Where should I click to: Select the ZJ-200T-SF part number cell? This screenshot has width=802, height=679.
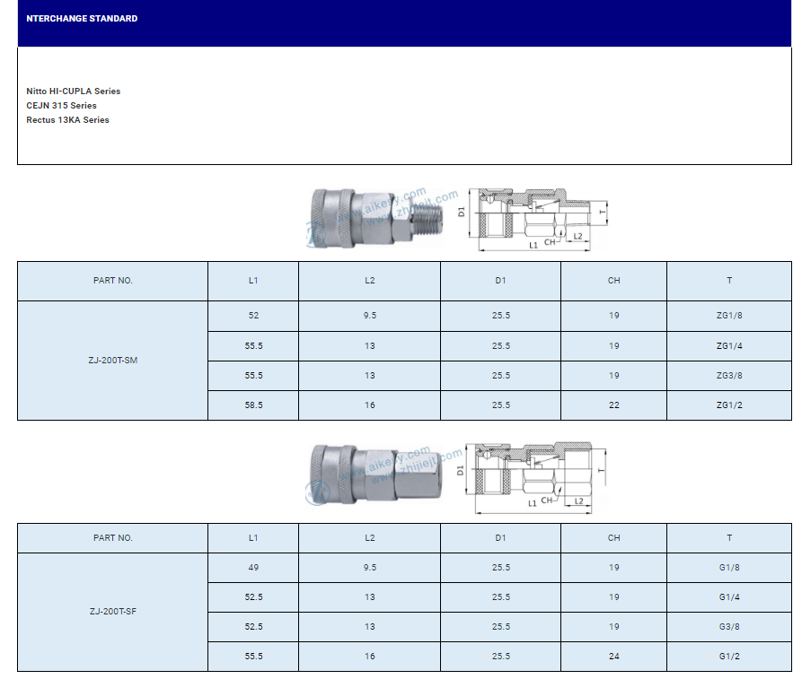[113, 612]
